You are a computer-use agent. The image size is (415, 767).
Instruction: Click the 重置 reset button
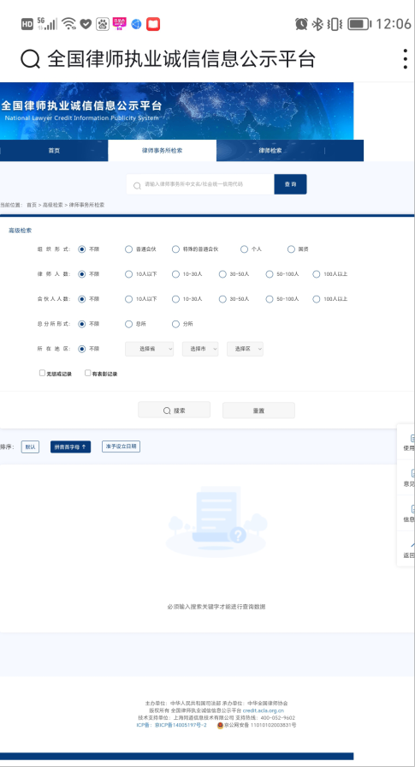258,410
